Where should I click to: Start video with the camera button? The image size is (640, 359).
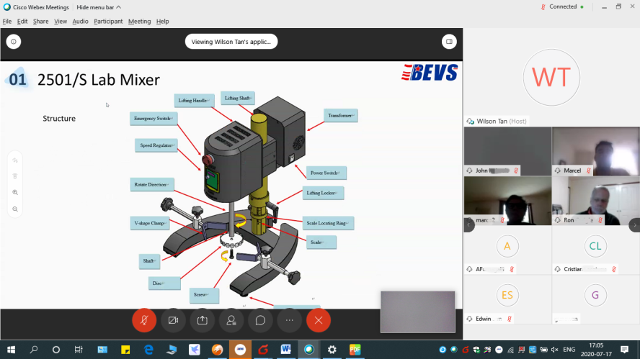tap(173, 320)
